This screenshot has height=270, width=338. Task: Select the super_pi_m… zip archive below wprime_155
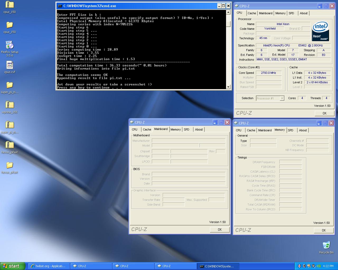pyautogui.click(x=10, y=125)
